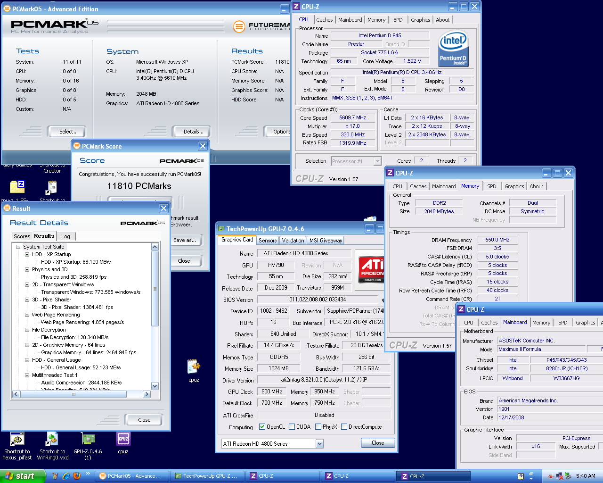Open the GPU selection dropdown in GPU-Z
This screenshot has width=603, height=483.
pyautogui.click(x=319, y=443)
